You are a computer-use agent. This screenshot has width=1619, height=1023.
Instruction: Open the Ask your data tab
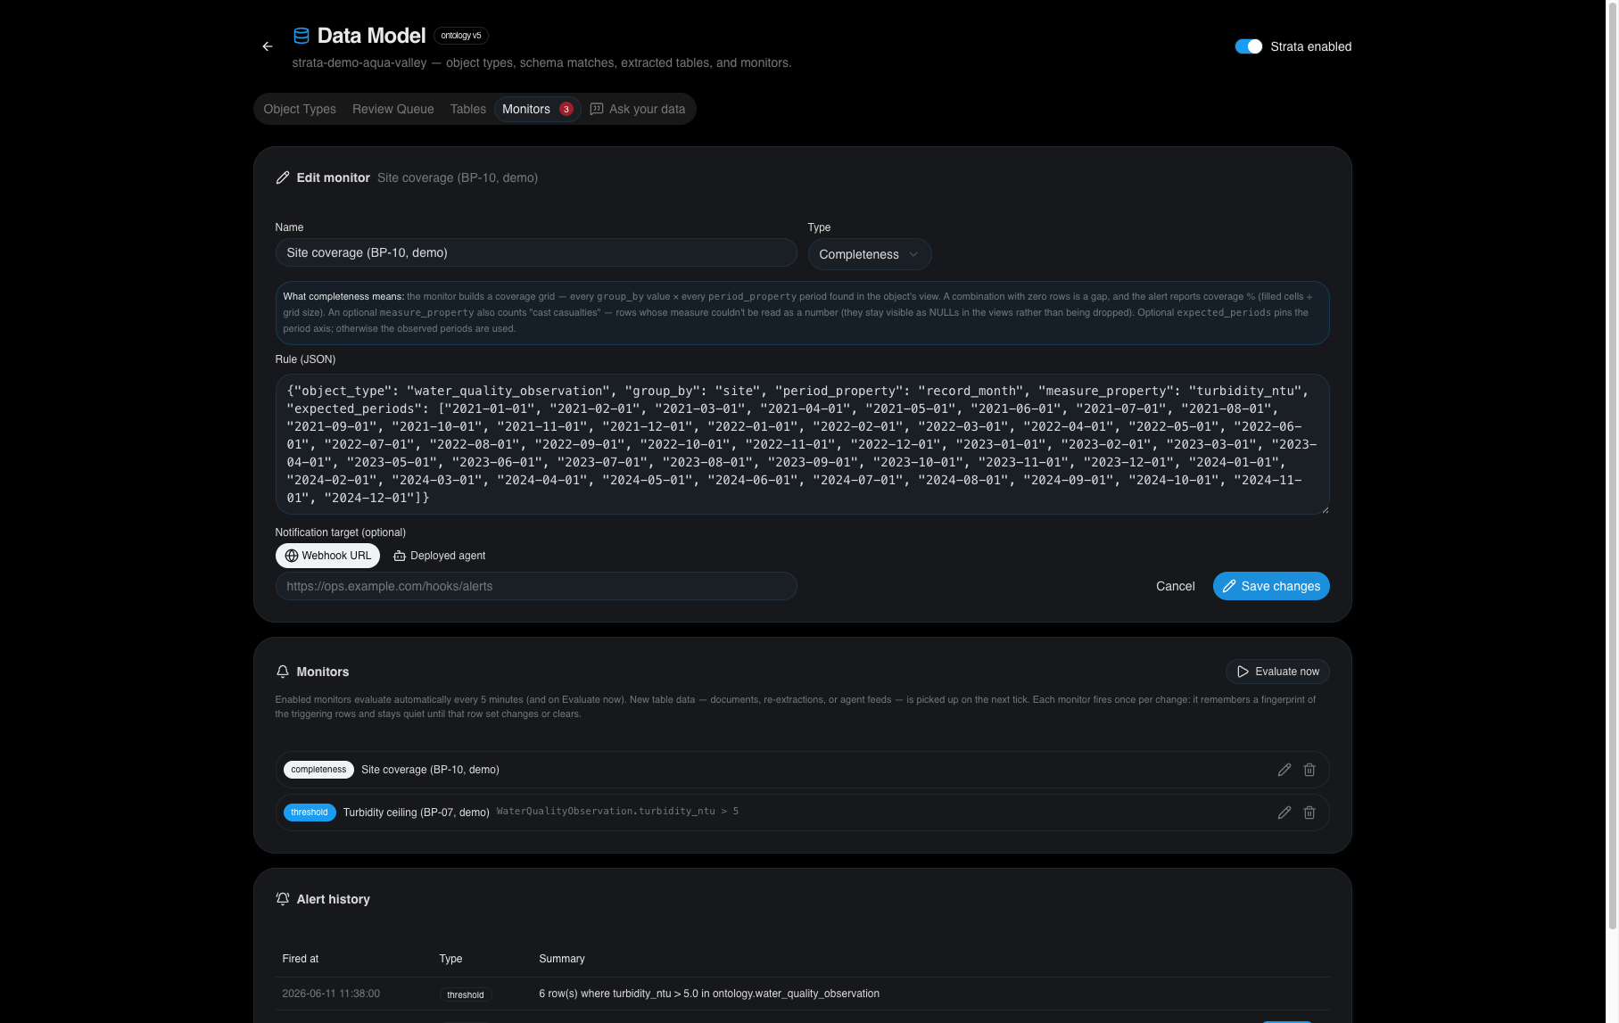coord(638,109)
